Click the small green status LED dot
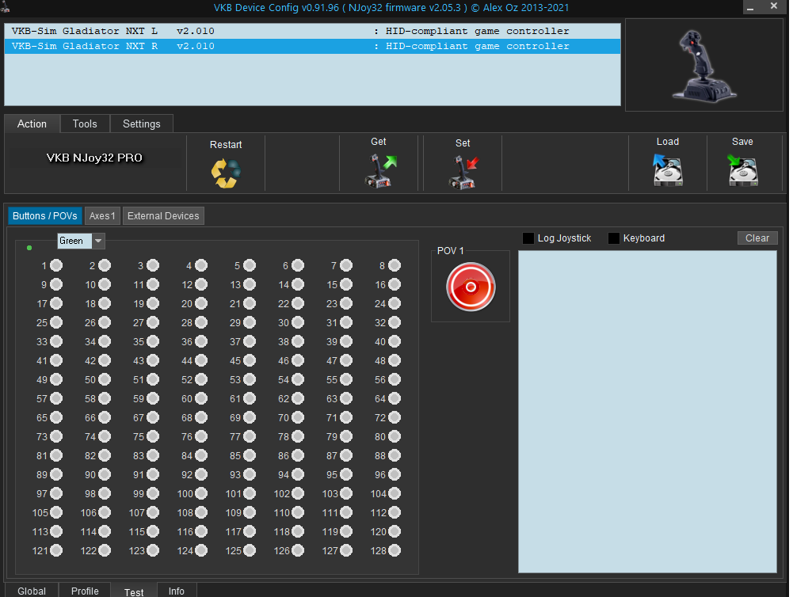Screen dimensions: 793x597 click(29, 248)
